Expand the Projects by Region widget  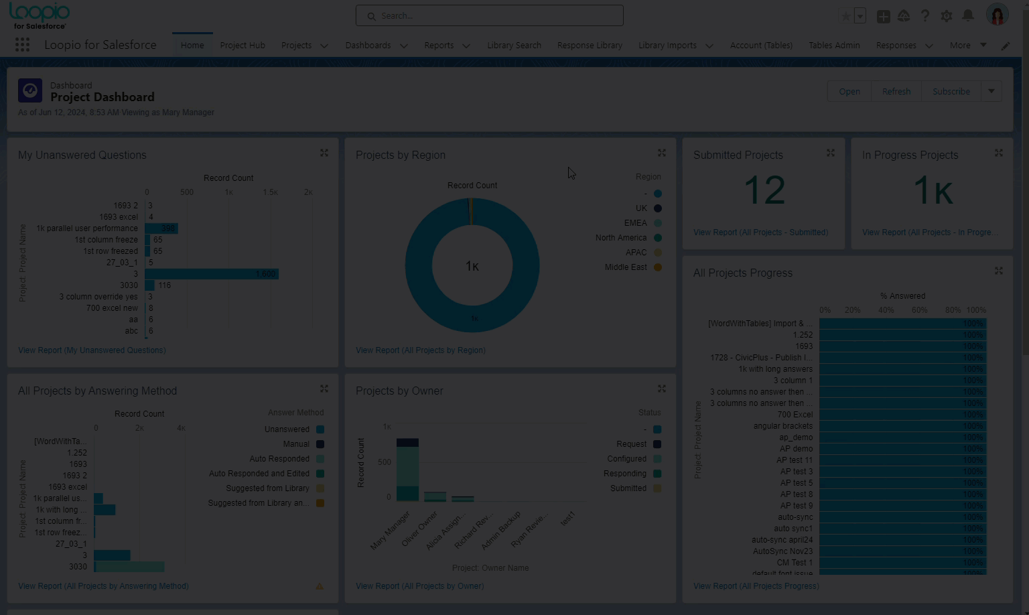[662, 153]
